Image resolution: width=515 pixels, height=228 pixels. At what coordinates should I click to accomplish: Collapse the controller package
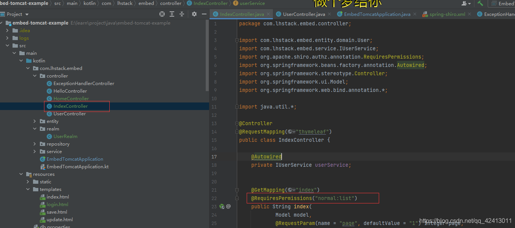point(35,76)
